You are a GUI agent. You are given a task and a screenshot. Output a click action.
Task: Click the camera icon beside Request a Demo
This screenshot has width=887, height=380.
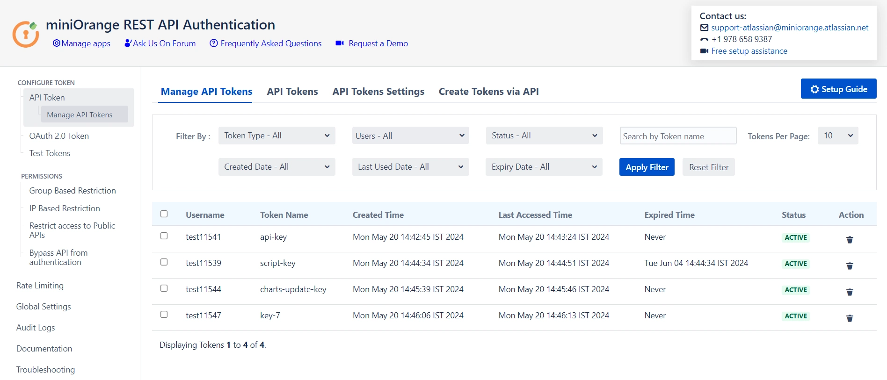coord(340,43)
